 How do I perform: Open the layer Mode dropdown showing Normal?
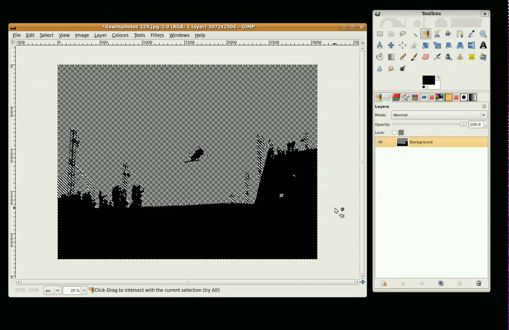coord(439,115)
